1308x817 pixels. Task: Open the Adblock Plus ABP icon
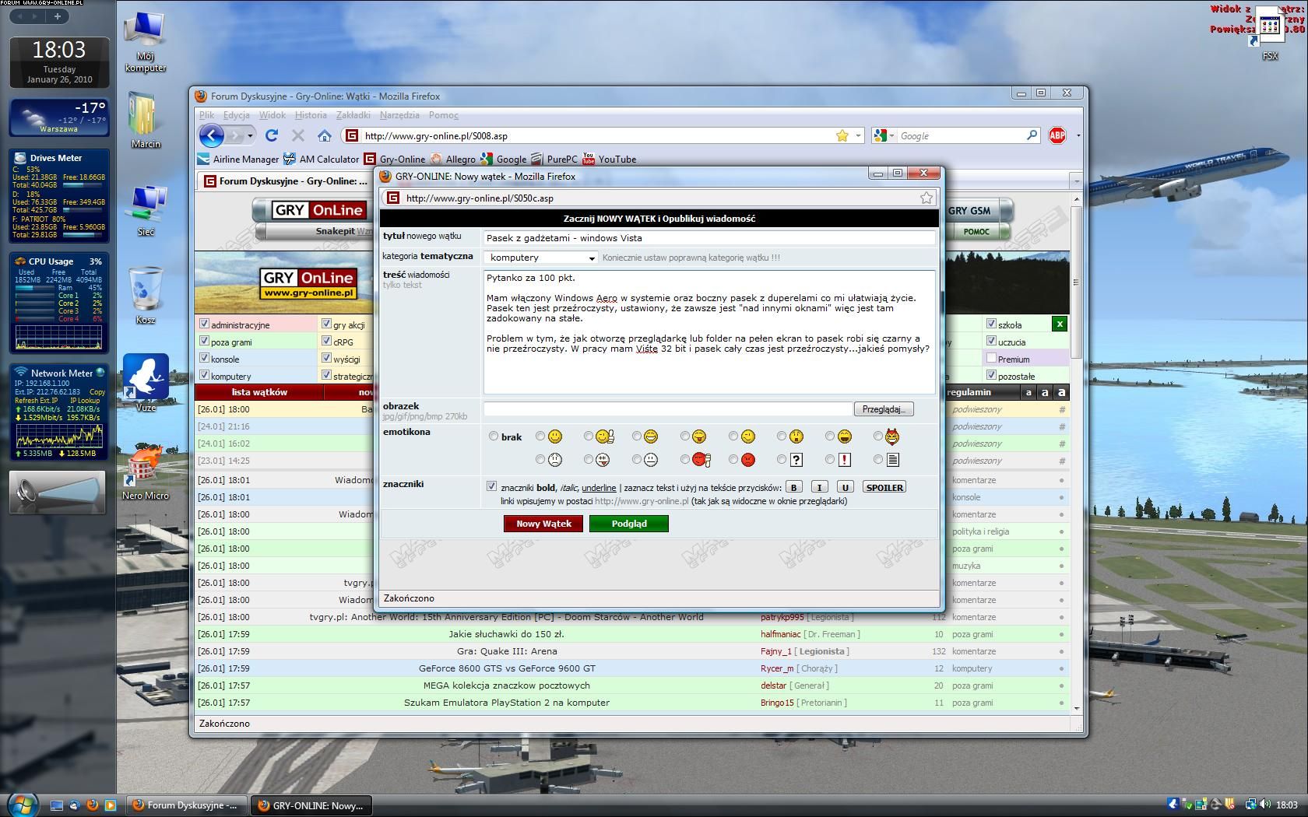[1057, 135]
